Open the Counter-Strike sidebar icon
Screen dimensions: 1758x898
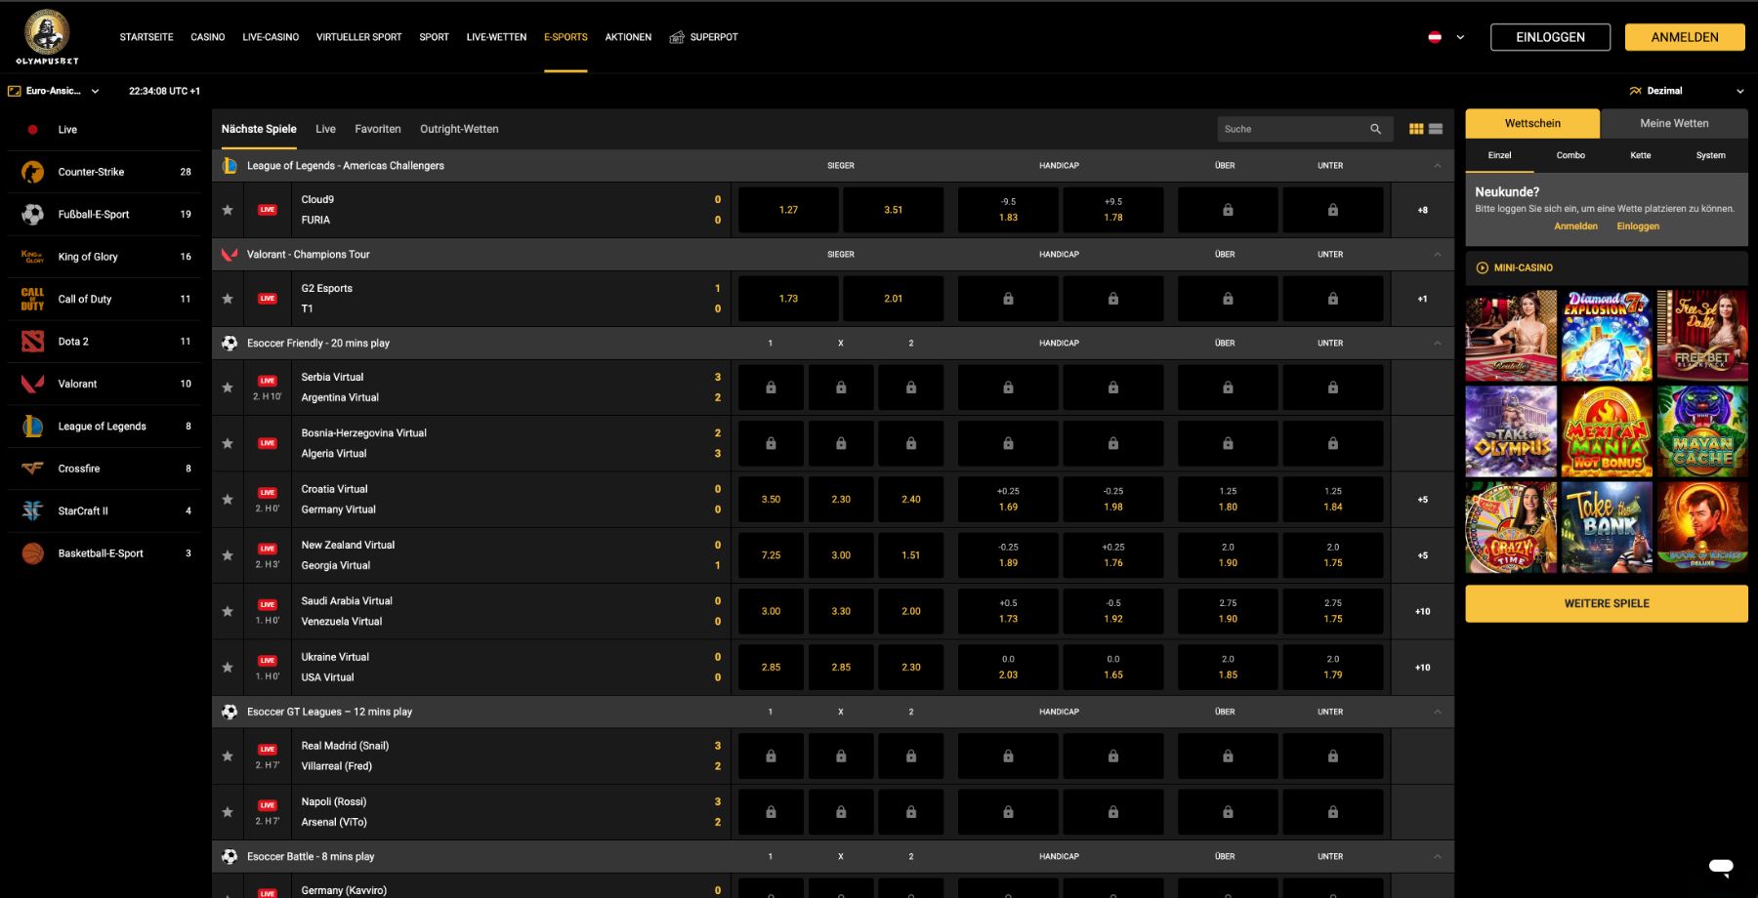click(x=32, y=172)
